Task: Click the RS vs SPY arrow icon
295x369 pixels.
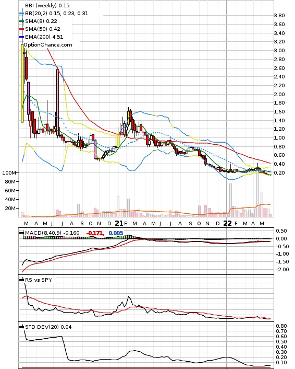Action: pyautogui.click(x=21, y=280)
